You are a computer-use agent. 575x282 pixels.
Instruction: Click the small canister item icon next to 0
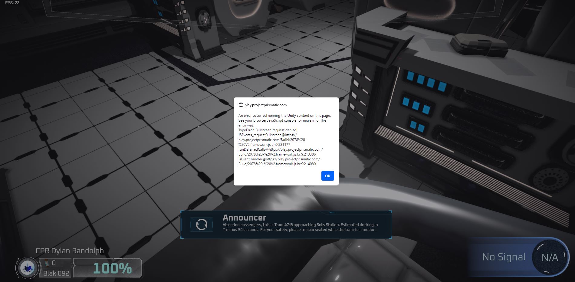(x=47, y=263)
